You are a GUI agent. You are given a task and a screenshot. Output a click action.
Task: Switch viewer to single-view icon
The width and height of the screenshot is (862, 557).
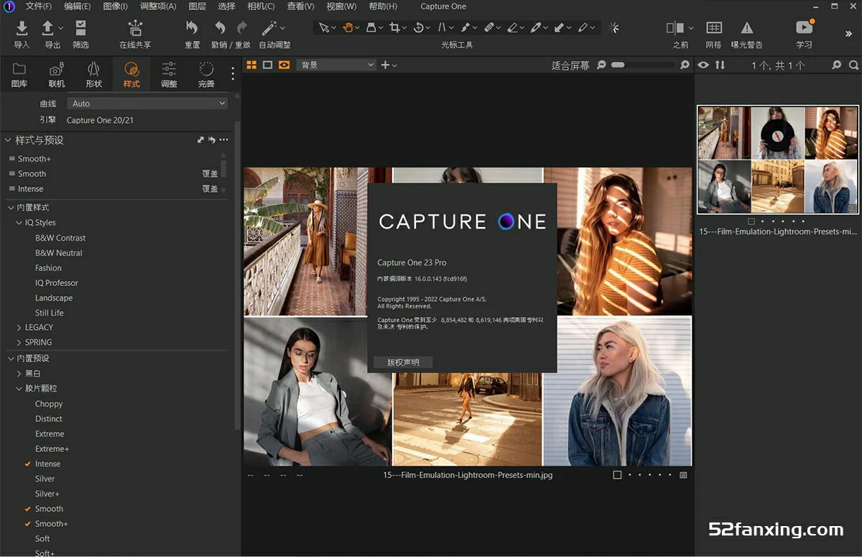point(267,65)
